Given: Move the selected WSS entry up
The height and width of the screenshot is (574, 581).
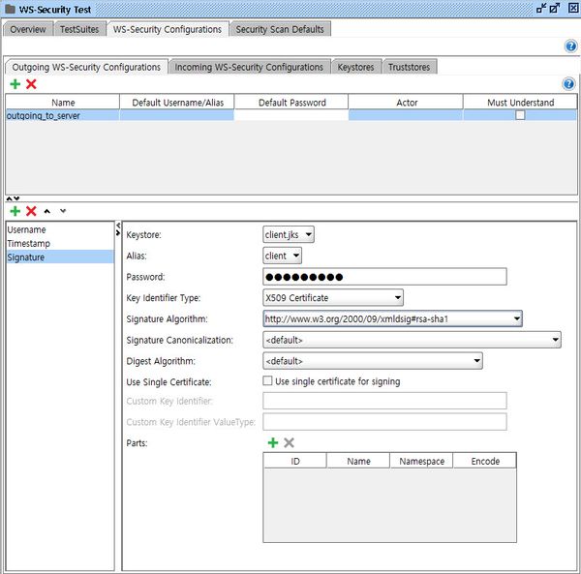Looking at the screenshot, I should pyautogui.click(x=47, y=211).
